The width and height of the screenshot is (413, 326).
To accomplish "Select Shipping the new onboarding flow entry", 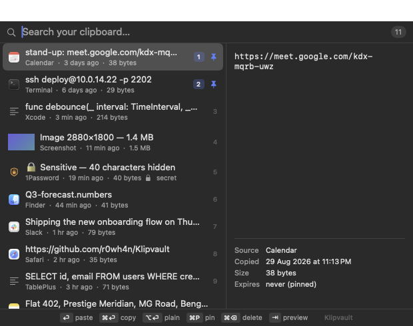I will pyautogui.click(x=113, y=227).
